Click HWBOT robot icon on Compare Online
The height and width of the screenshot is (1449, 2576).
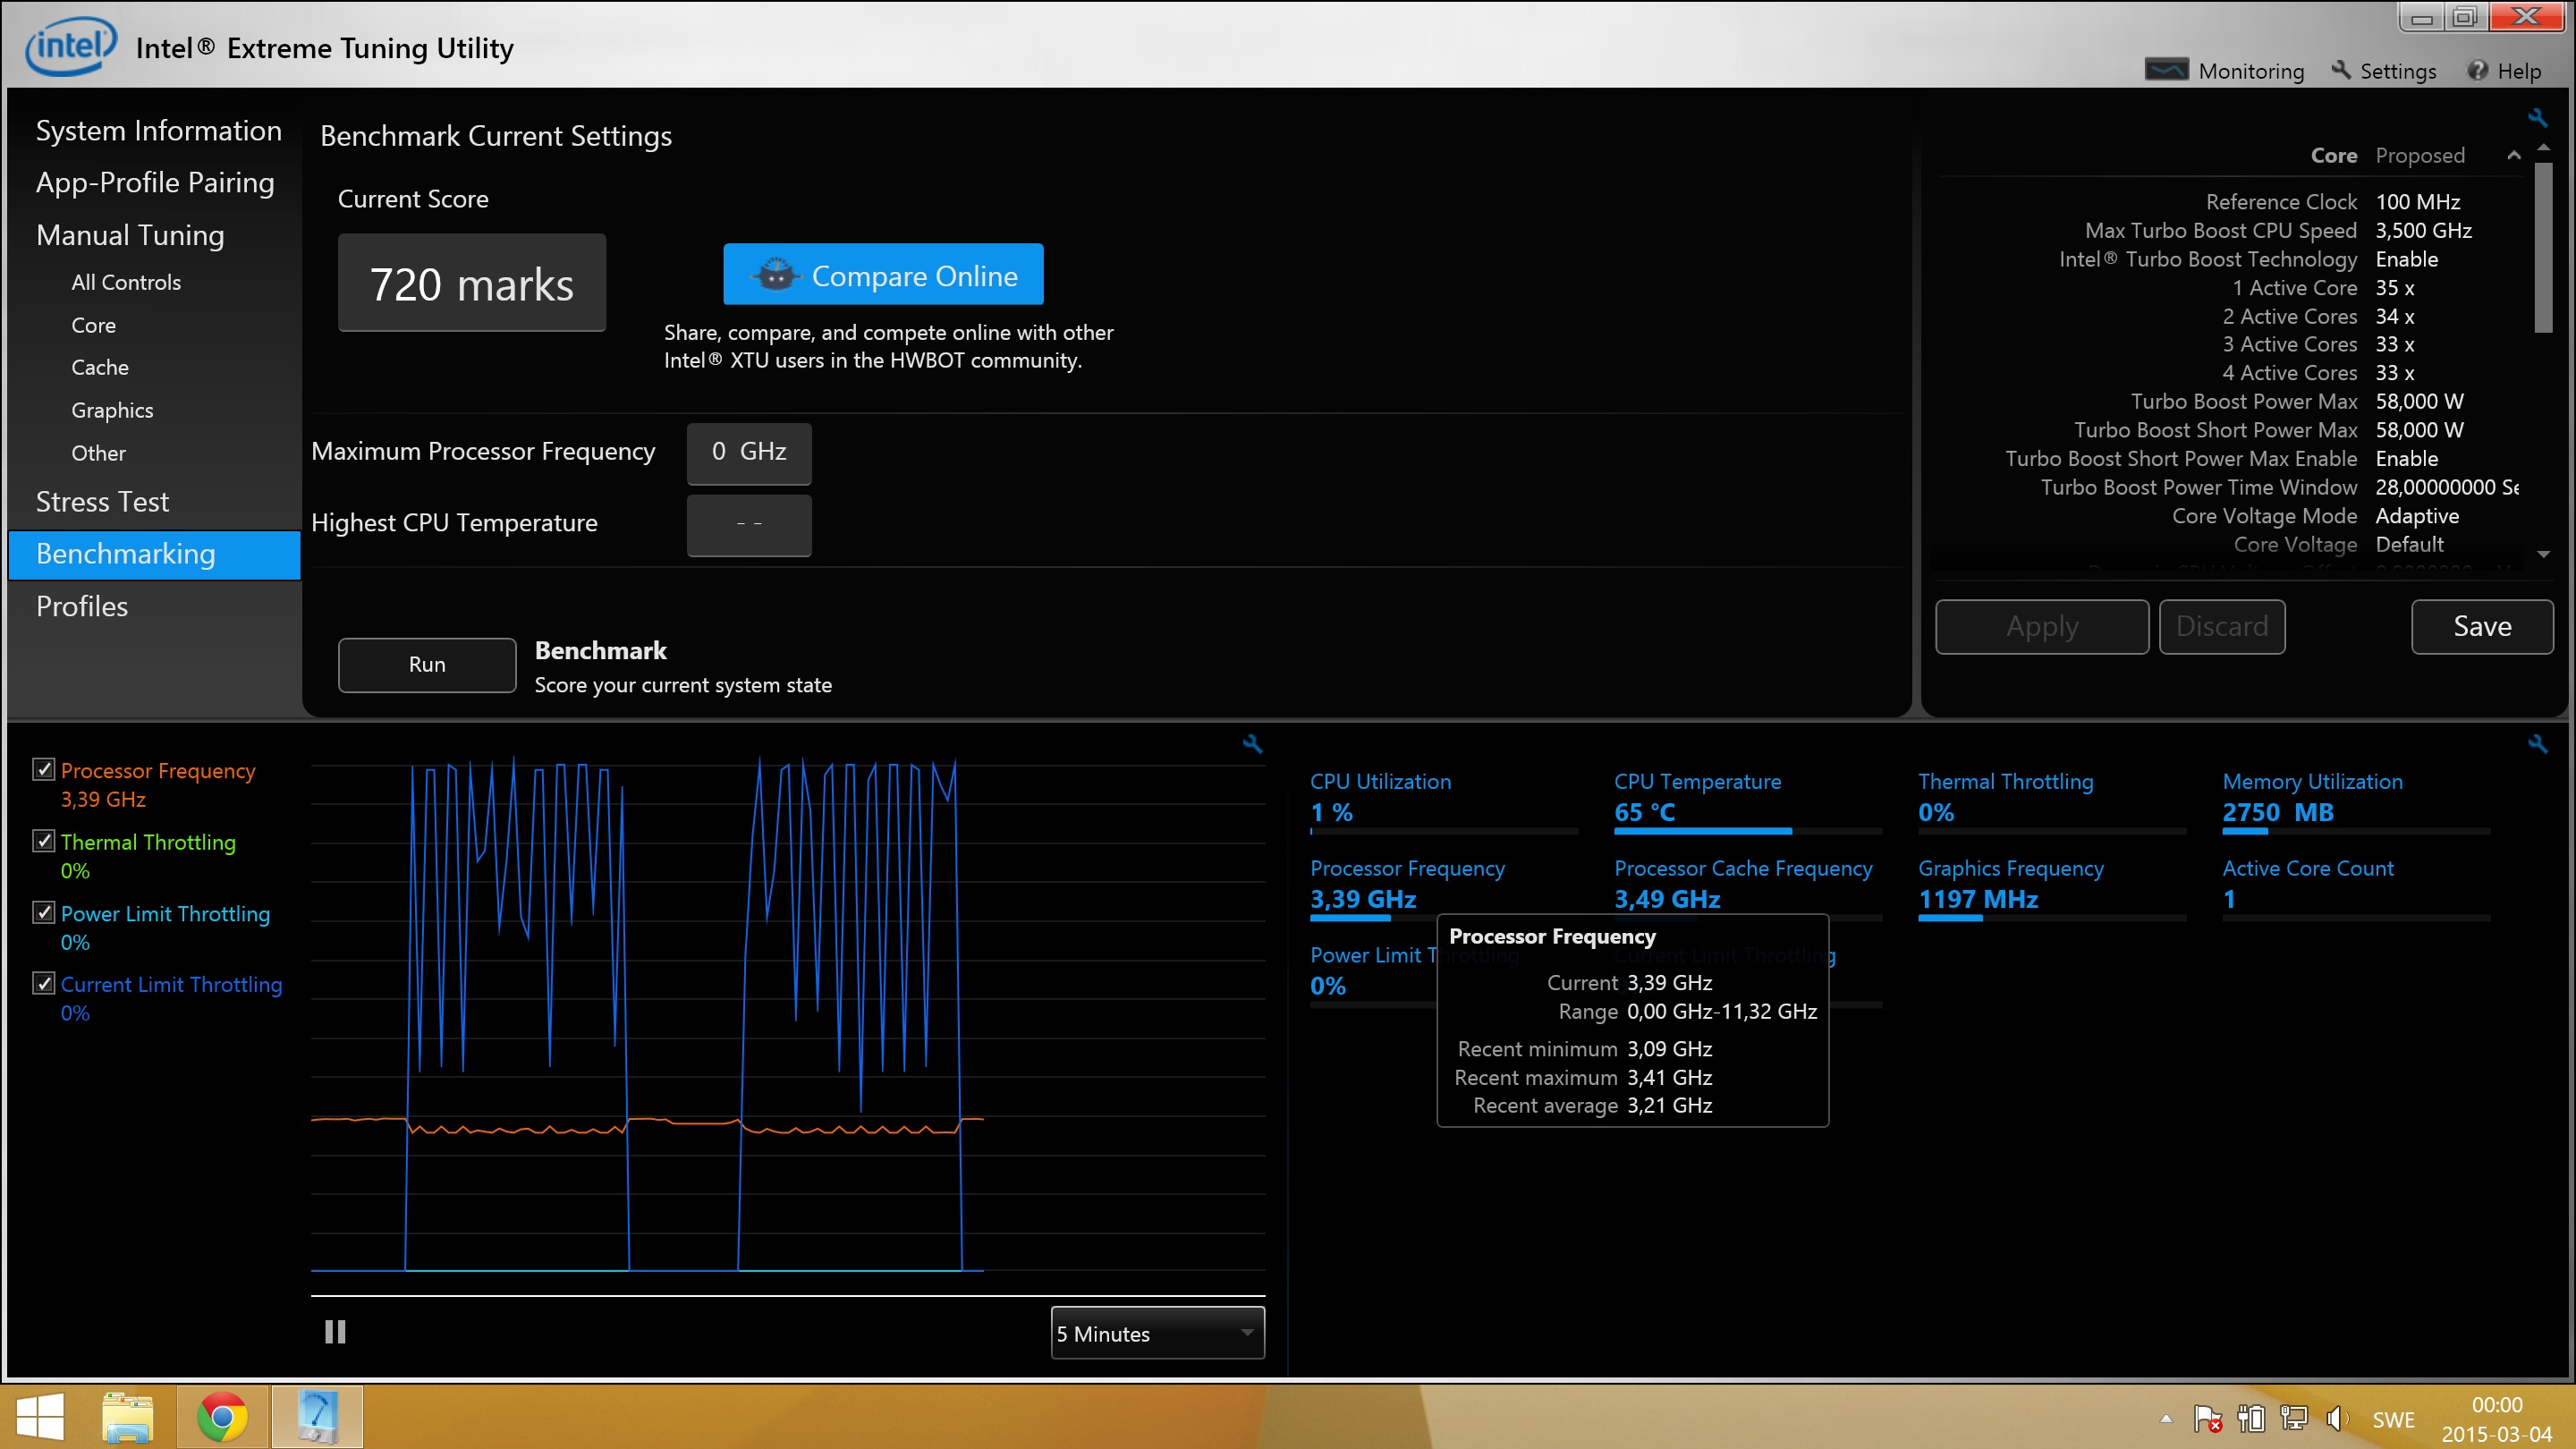776,274
